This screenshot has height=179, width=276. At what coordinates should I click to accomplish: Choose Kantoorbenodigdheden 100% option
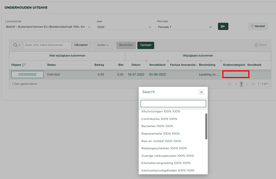pos(168,170)
